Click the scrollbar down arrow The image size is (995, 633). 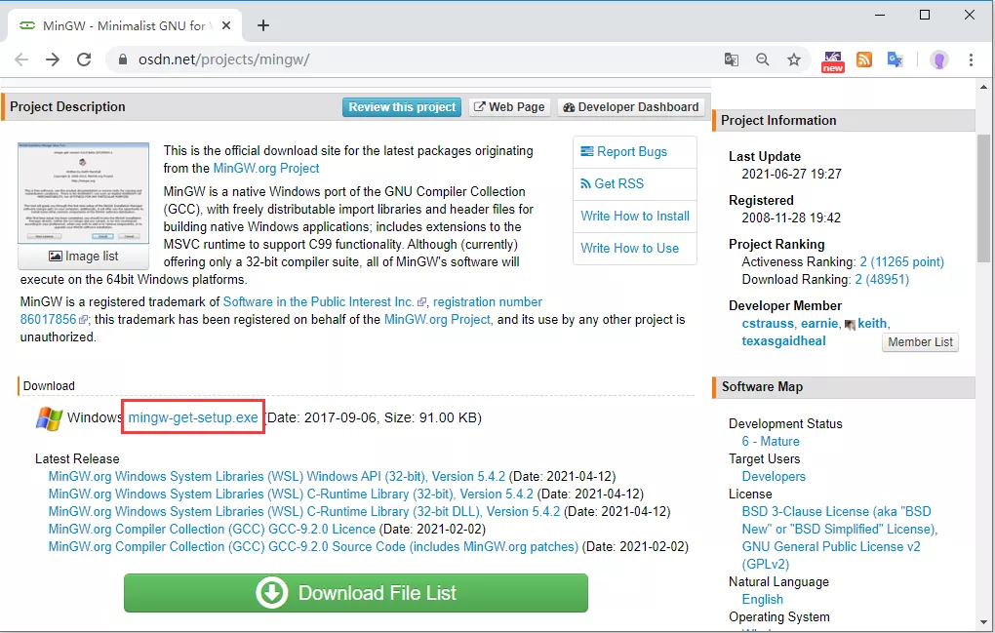(x=983, y=623)
